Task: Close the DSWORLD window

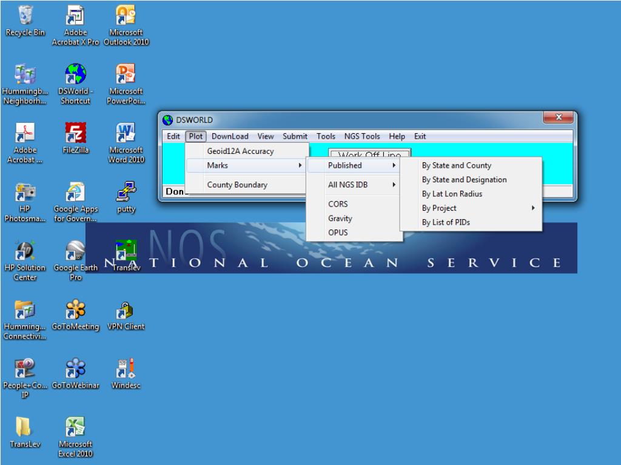Action: pos(559,117)
